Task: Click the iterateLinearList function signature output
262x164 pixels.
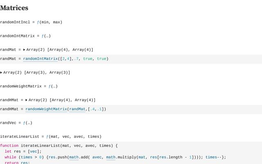Action: click(x=74, y=137)
